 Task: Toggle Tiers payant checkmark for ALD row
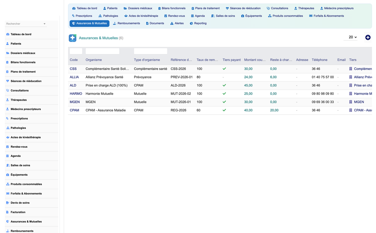pyautogui.click(x=224, y=85)
